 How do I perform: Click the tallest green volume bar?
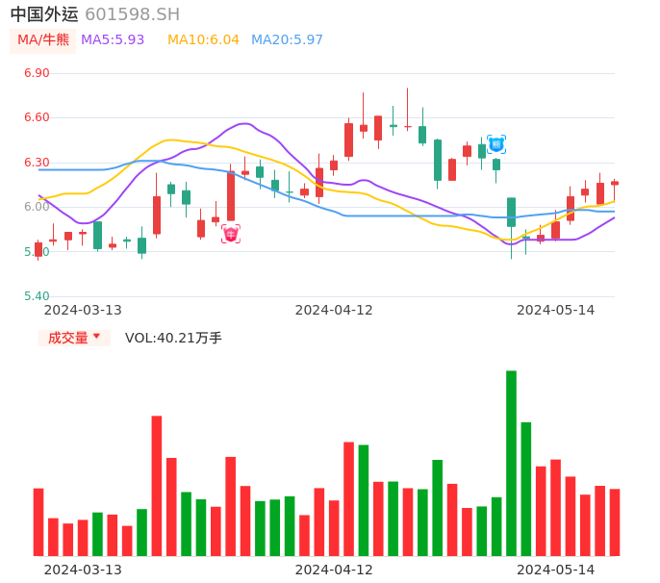[511, 463]
